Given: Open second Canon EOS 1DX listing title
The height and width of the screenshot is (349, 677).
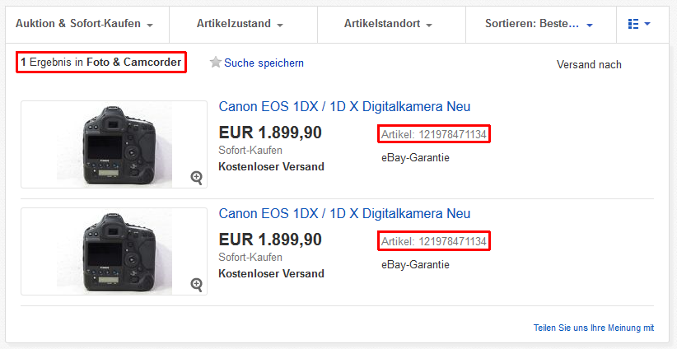Looking at the screenshot, I should [x=344, y=213].
